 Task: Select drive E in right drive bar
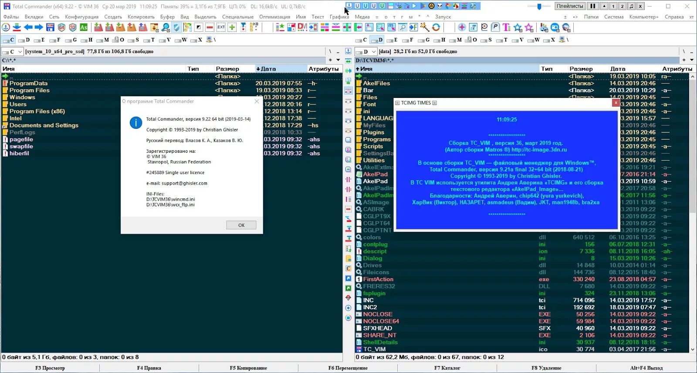(x=392, y=40)
